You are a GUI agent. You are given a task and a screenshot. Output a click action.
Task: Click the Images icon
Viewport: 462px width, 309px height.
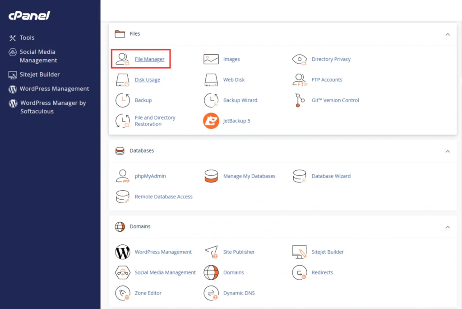(x=211, y=59)
